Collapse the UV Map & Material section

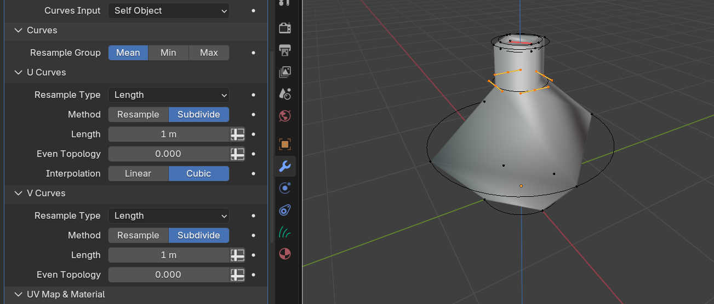point(19,294)
